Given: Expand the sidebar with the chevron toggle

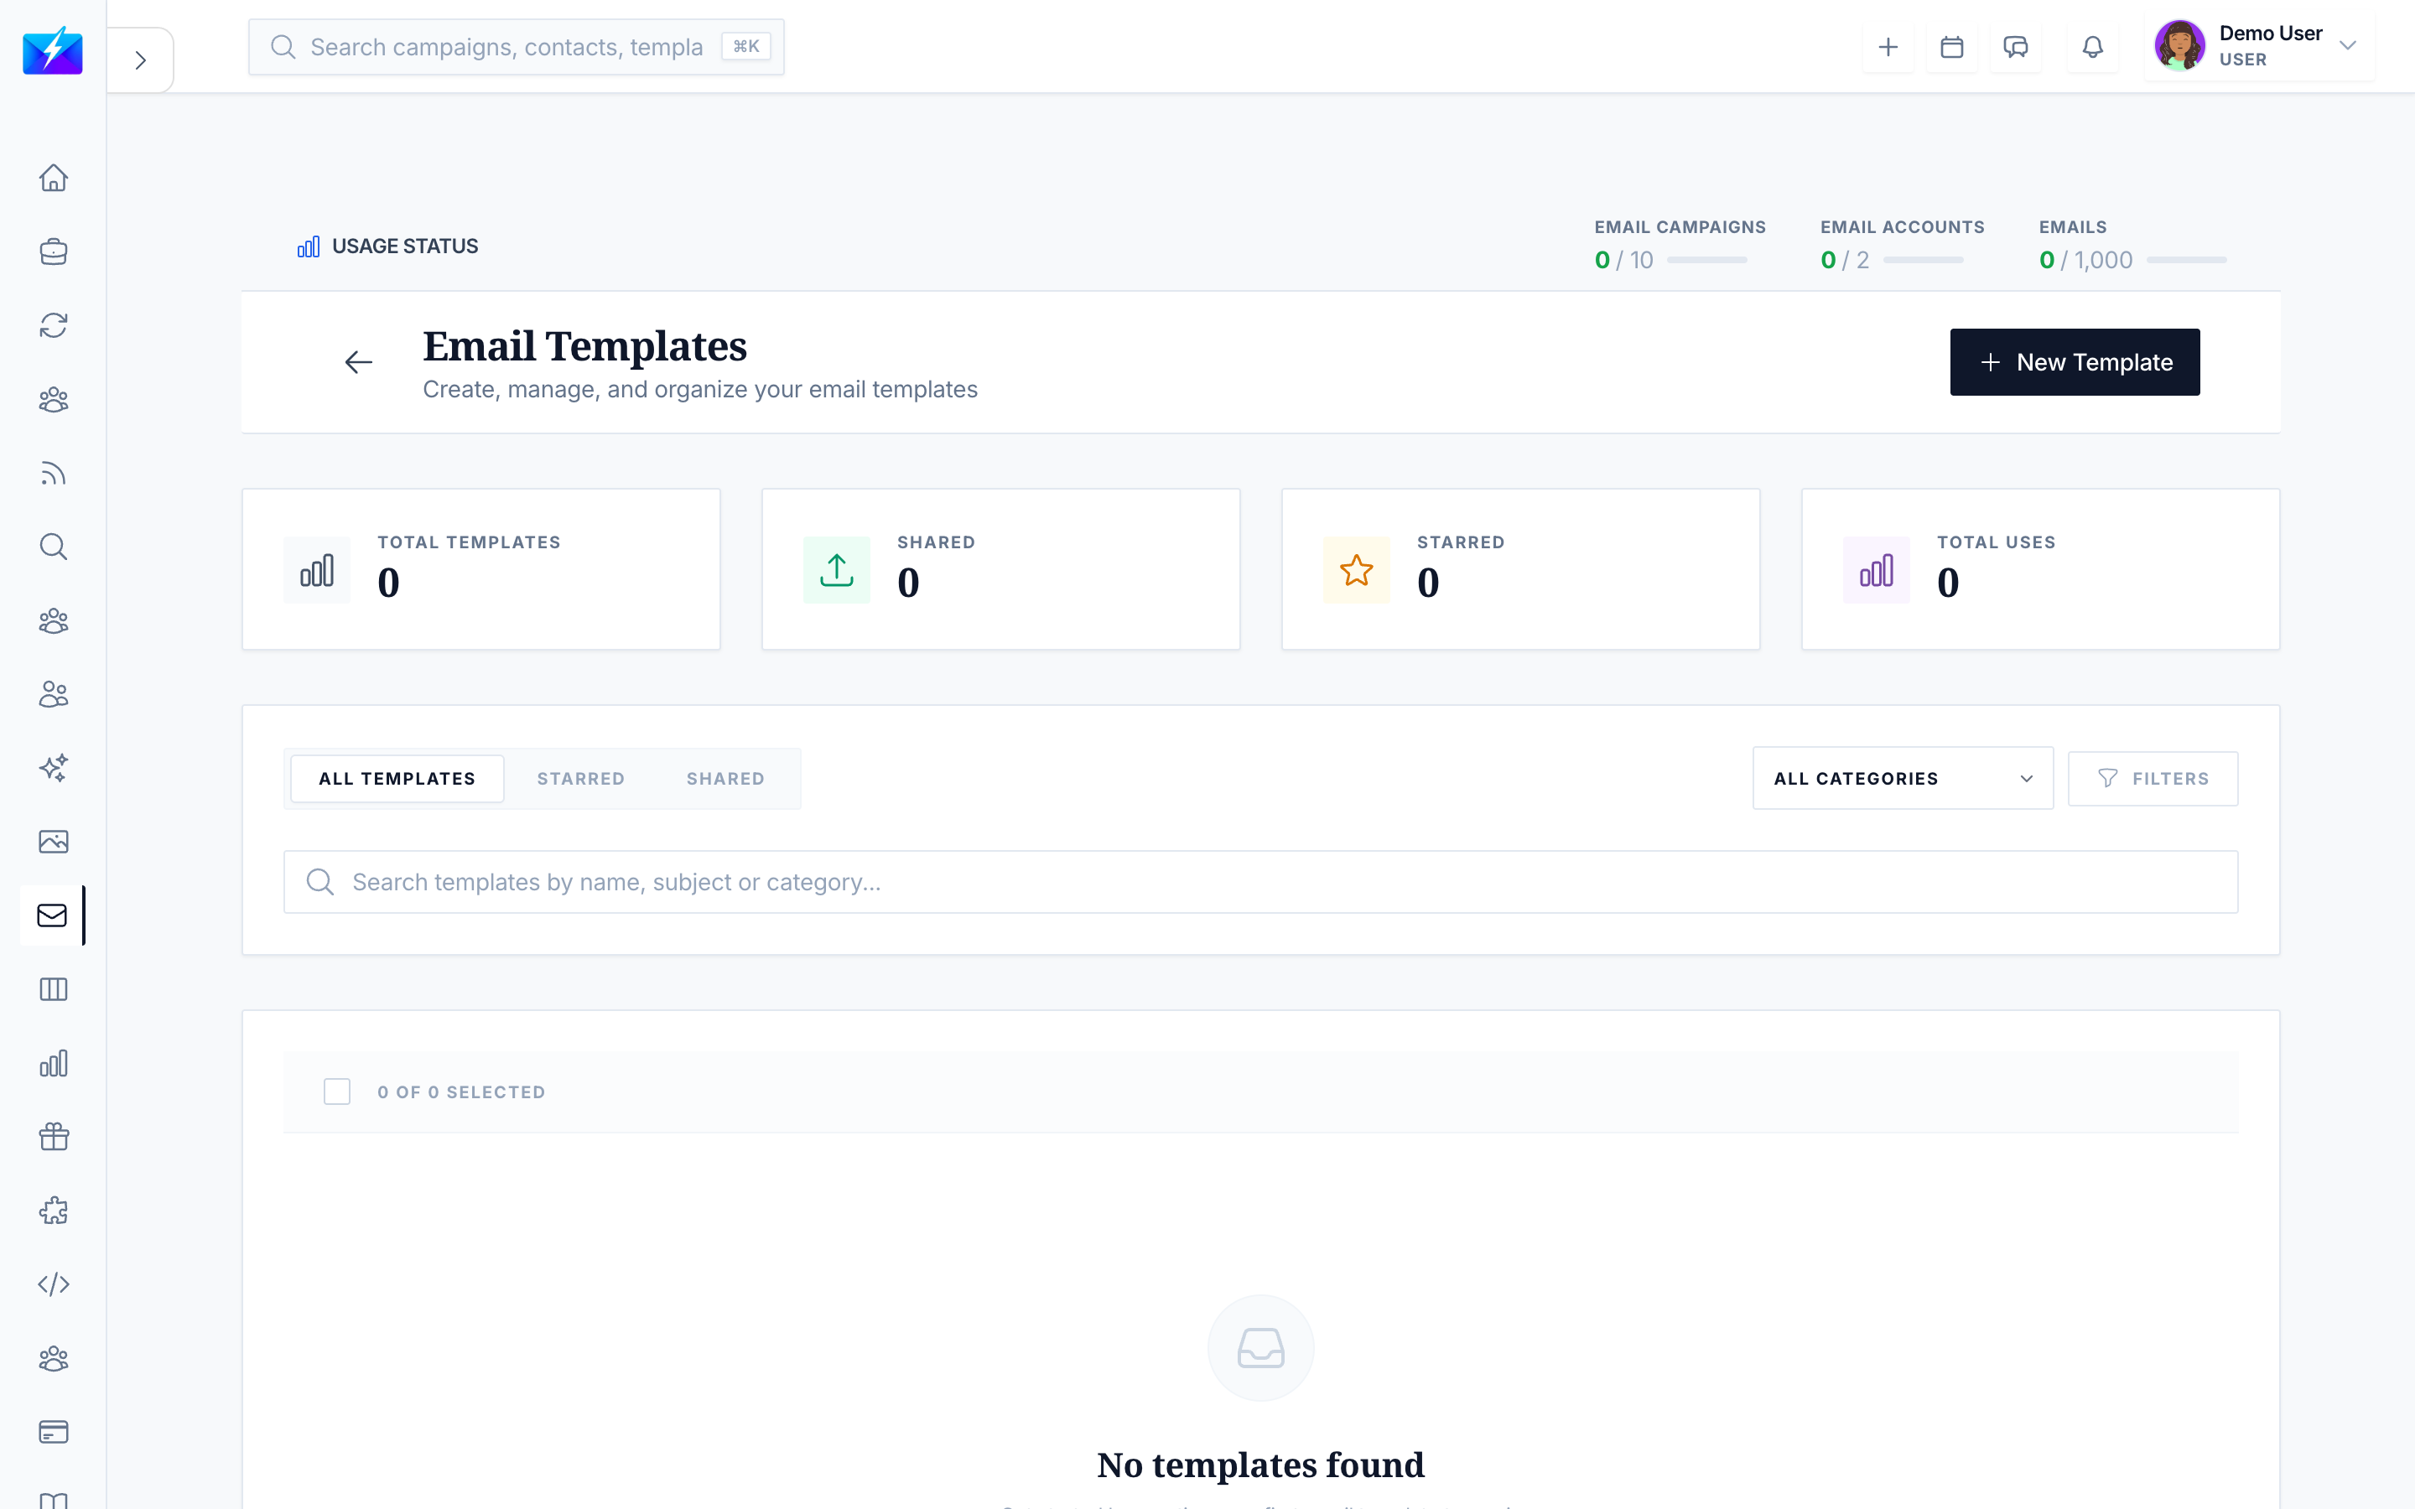Looking at the screenshot, I should pos(141,60).
